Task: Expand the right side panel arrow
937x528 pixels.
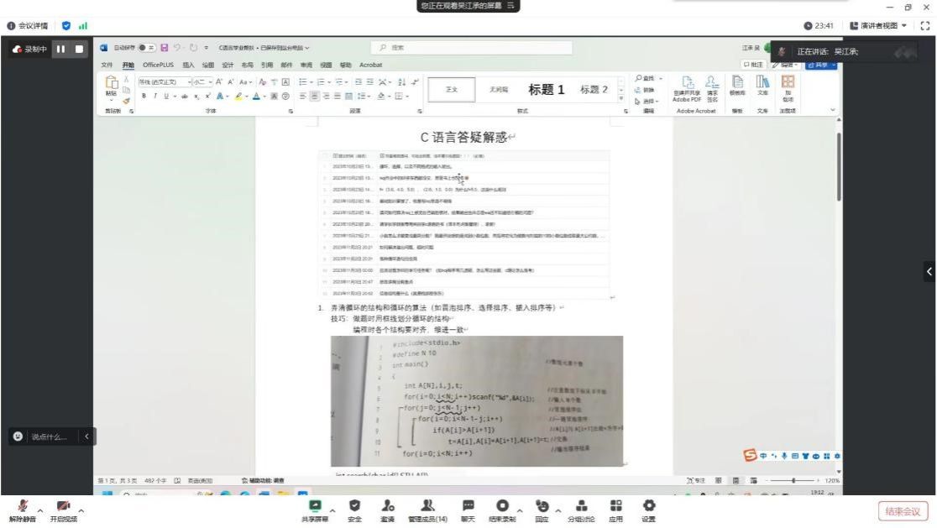Action: [929, 271]
